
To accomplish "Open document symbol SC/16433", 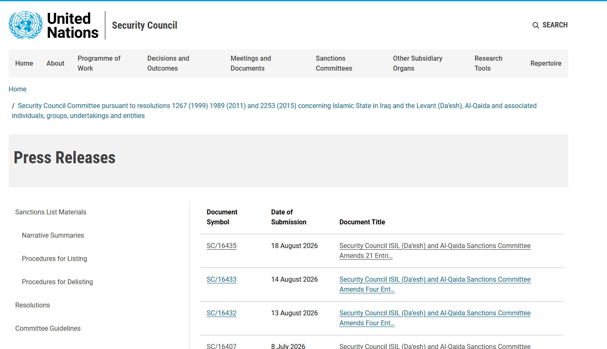I will [x=221, y=280].
